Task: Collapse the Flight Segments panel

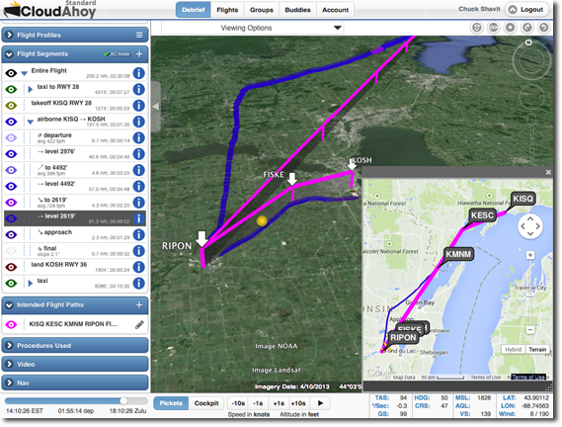Action: pos(9,53)
